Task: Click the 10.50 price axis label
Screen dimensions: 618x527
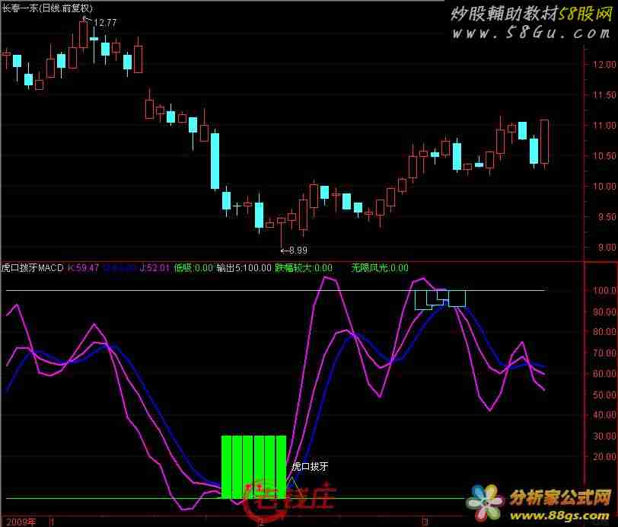Action: [604, 156]
